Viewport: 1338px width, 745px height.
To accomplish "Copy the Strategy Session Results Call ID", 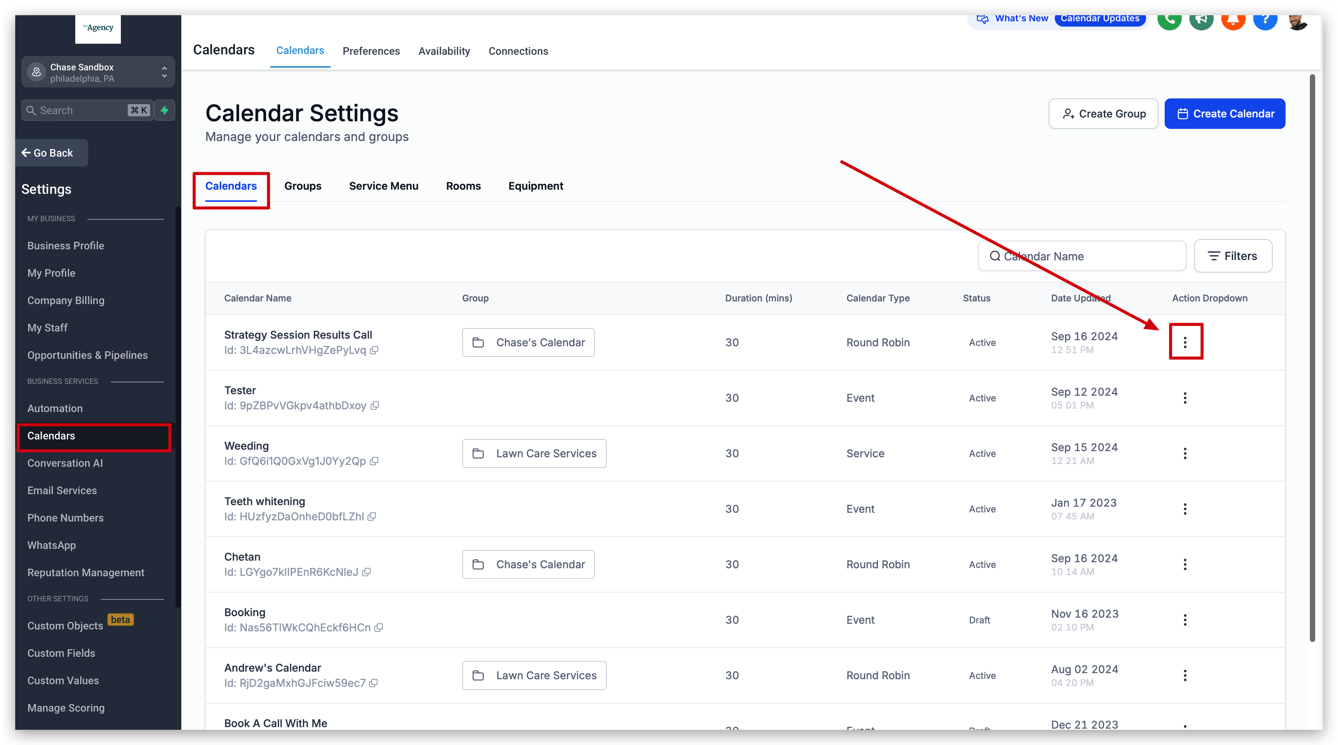I will point(374,350).
